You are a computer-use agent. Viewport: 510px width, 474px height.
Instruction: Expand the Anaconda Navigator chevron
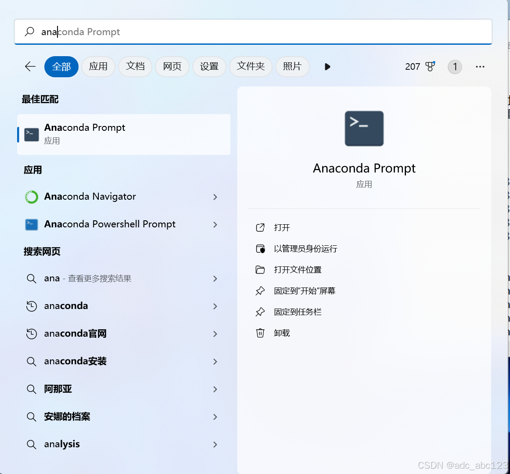point(215,197)
